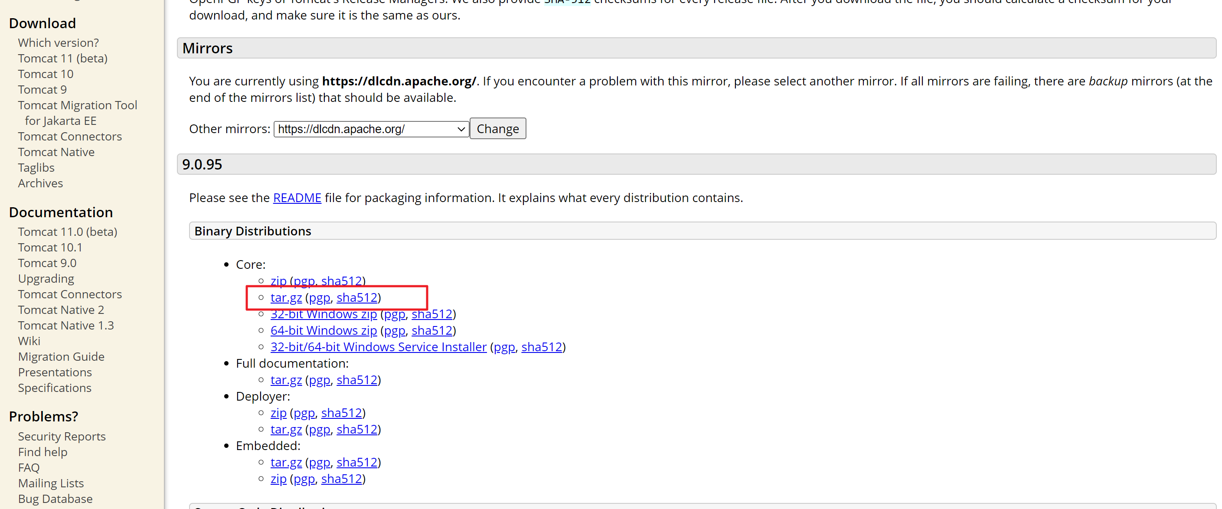Open the 32-bit Windows zip link
Viewport: 1222px width, 509px height.
coord(323,314)
